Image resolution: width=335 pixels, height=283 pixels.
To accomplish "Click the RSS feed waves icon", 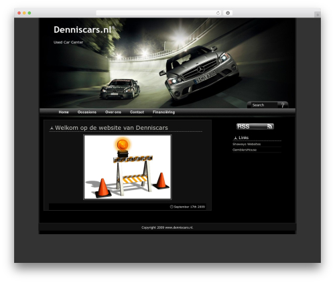I will (270, 126).
